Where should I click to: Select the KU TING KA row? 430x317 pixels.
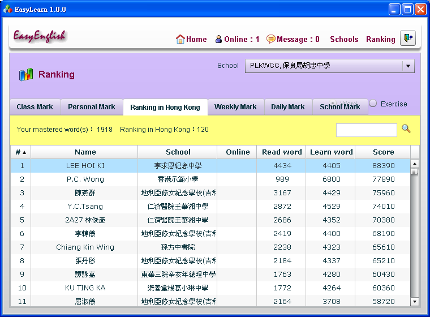(210, 288)
